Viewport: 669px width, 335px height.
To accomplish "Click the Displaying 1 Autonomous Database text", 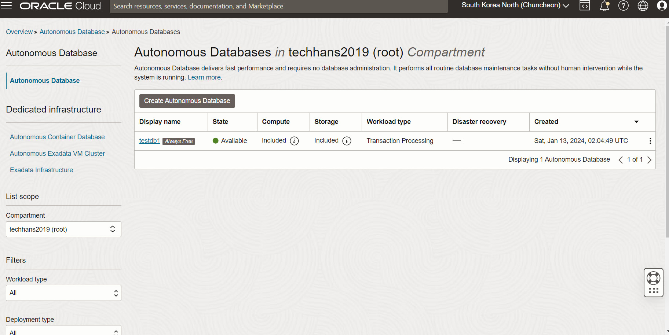I will (559, 159).
